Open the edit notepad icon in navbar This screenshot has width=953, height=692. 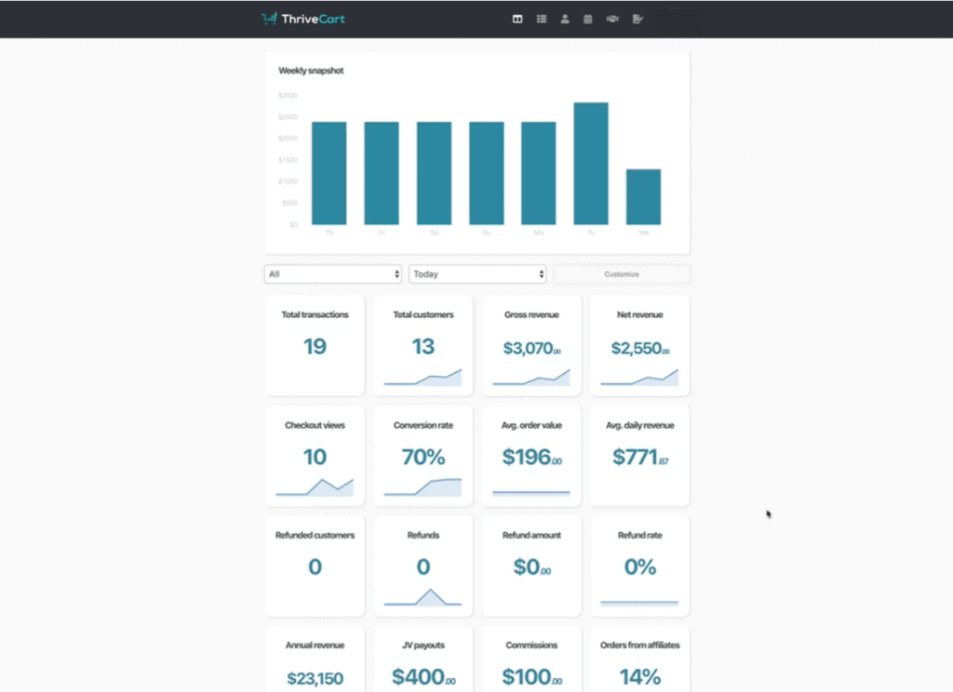638,19
